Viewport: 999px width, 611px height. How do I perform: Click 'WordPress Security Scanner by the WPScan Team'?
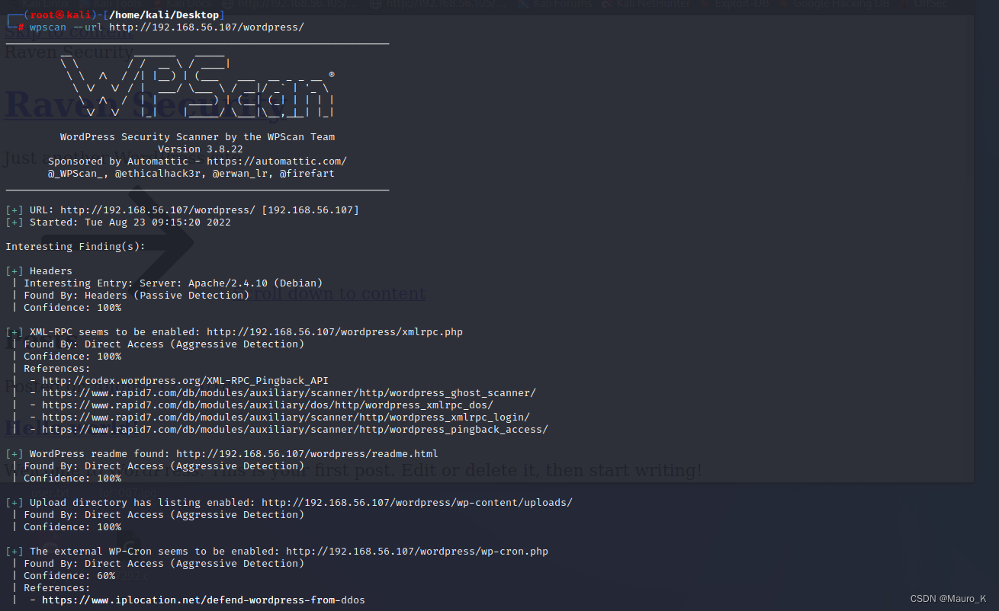(x=198, y=137)
